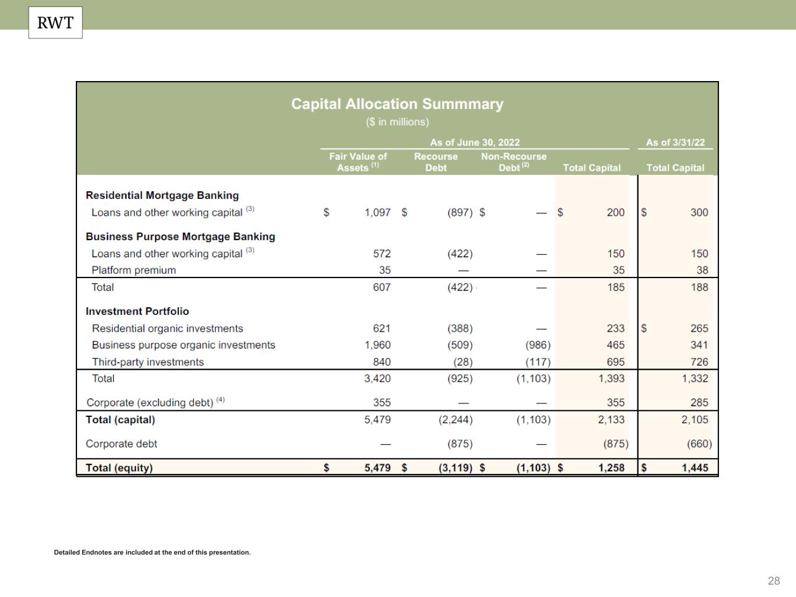Click the Platform premium row label
This screenshot has height=597, width=796.
pos(134,270)
